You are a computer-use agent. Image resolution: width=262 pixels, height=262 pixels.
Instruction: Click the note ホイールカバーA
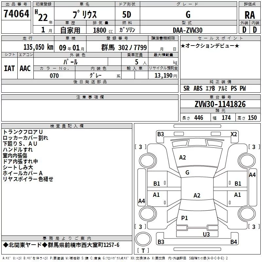23,173
